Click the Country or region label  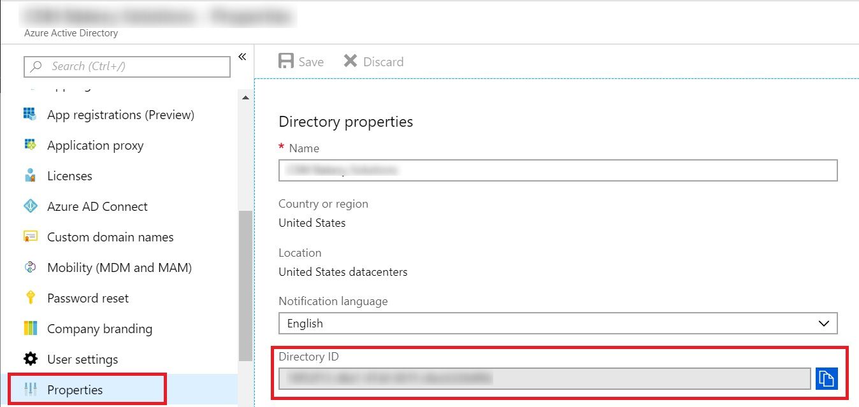pos(324,204)
